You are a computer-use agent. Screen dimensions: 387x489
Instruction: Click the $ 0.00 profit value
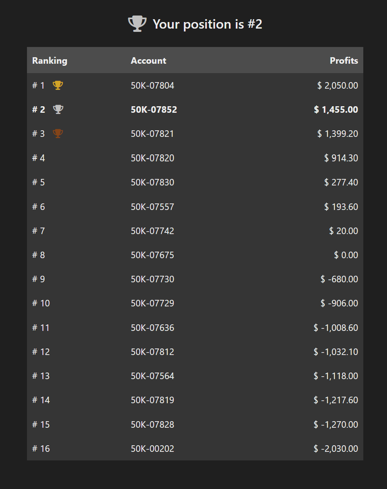tap(346, 255)
